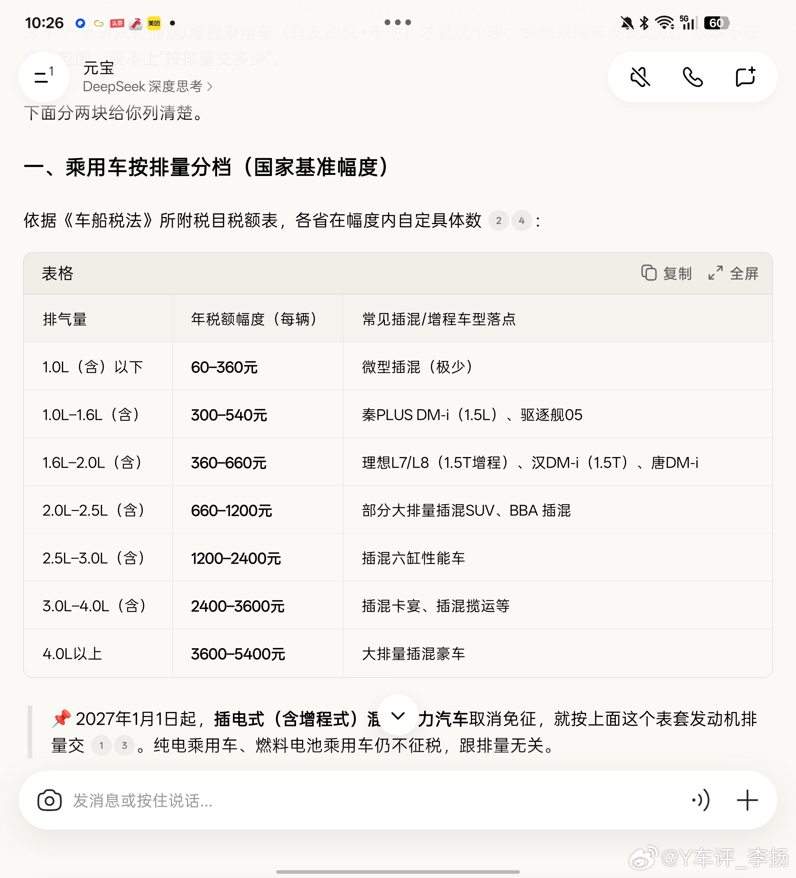Tap the Bluetooth status icon

click(644, 23)
